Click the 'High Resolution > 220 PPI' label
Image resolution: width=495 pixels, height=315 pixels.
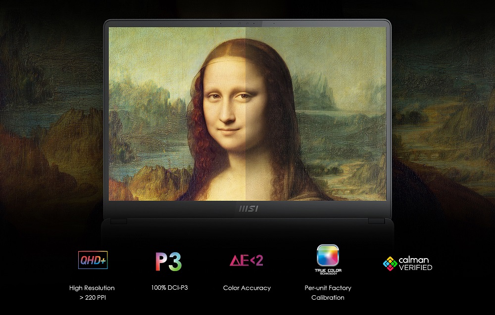coord(92,292)
